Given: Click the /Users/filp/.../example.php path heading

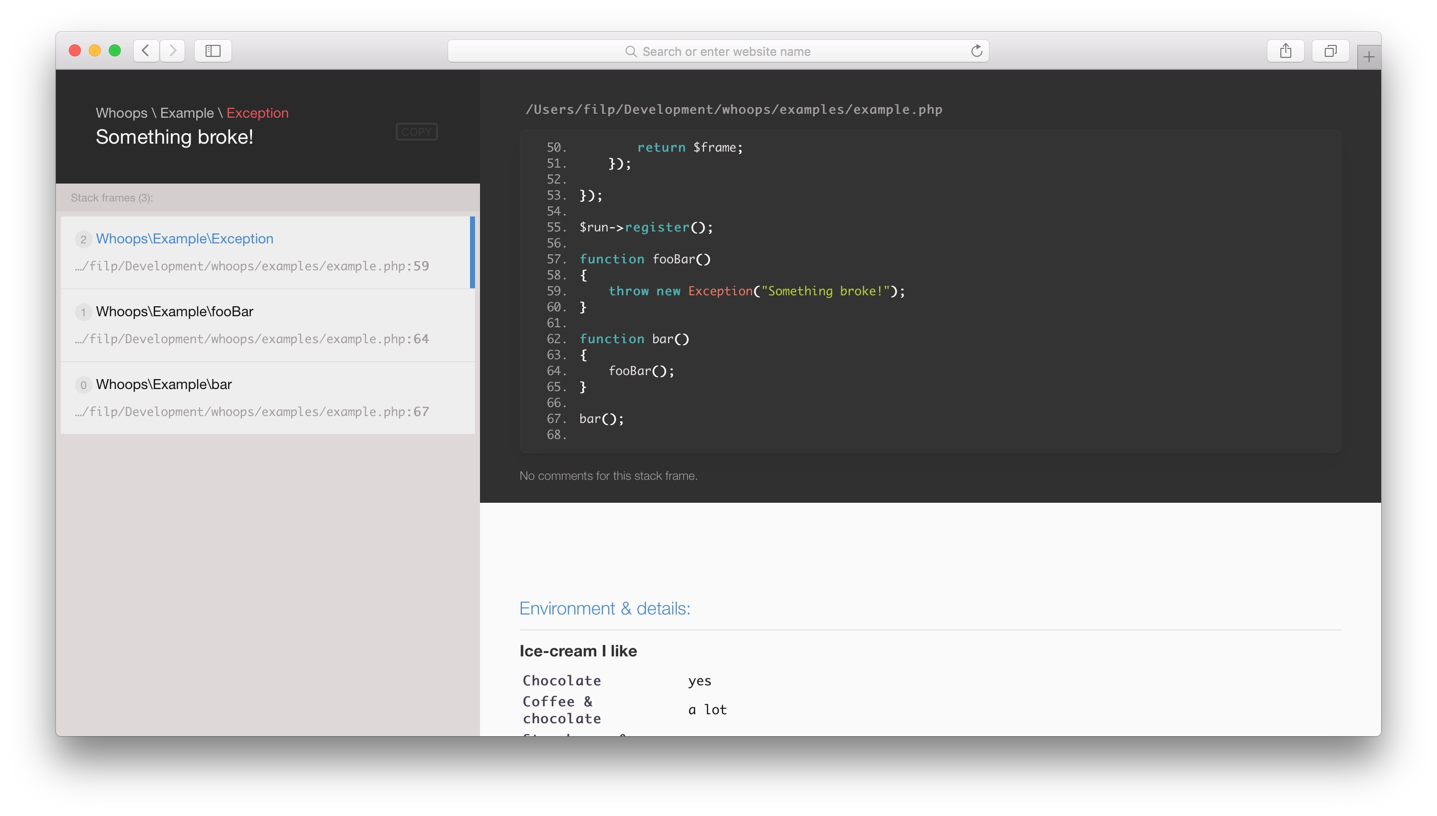Looking at the screenshot, I should pos(733,110).
